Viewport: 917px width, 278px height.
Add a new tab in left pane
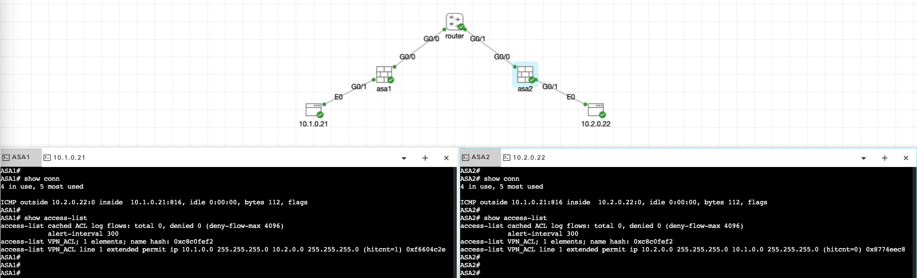[x=425, y=158]
